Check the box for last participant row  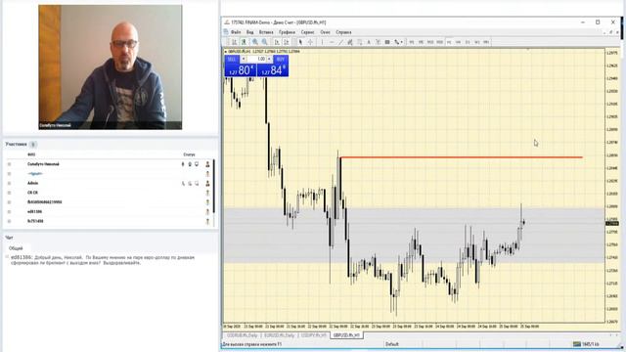[x=9, y=221]
